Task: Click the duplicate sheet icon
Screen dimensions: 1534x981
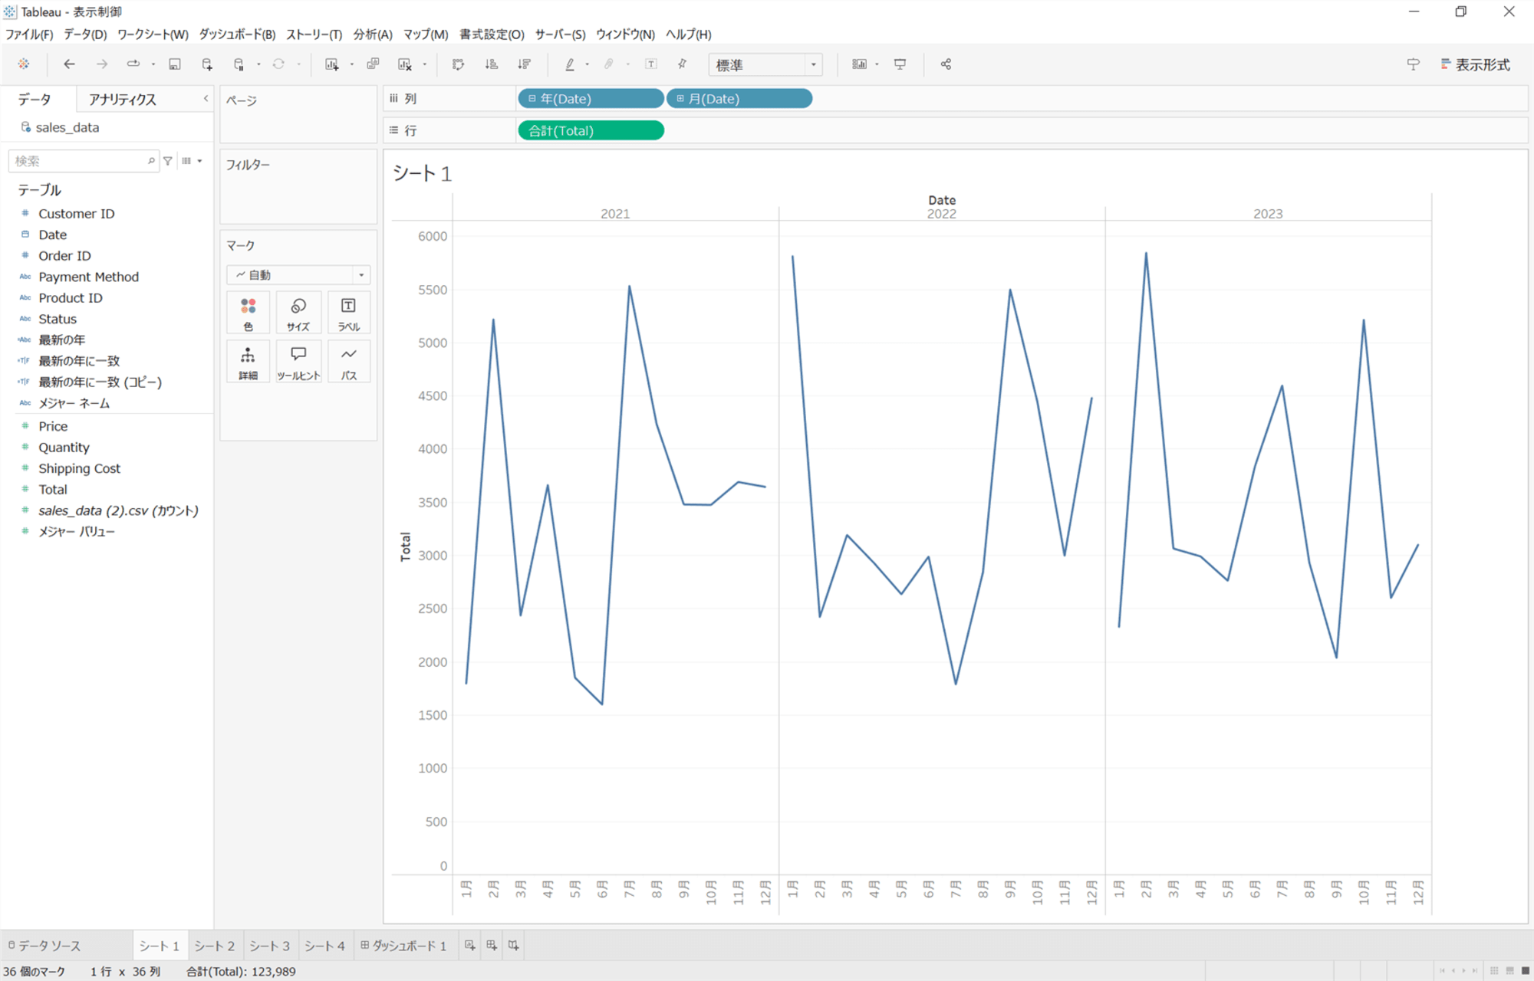Action: click(x=373, y=64)
